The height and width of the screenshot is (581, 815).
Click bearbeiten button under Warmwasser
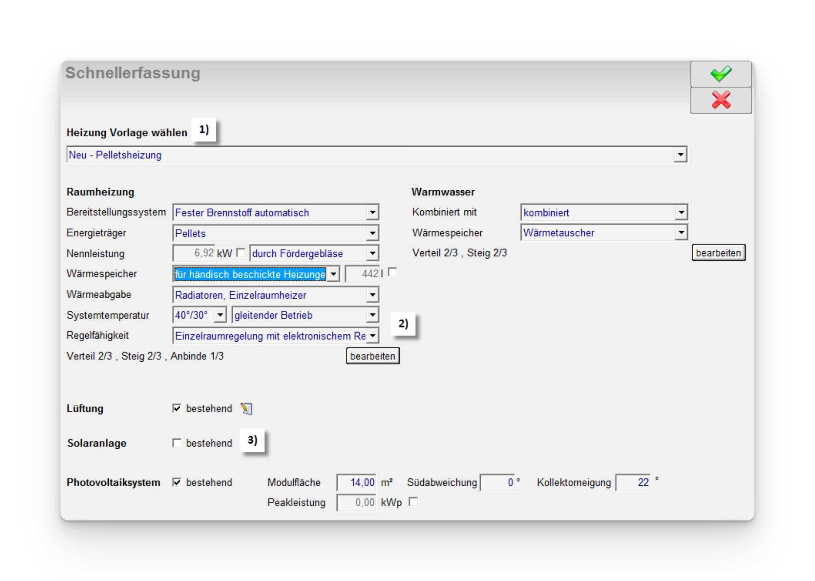(x=718, y=253)
